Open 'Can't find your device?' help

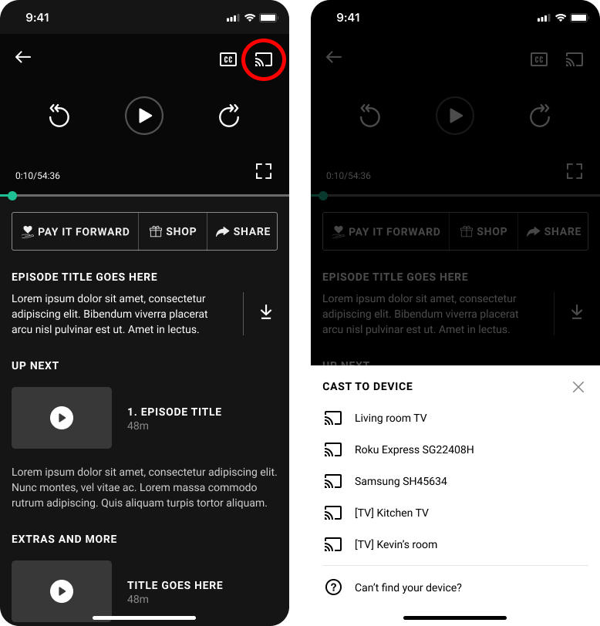click(455, 587)
